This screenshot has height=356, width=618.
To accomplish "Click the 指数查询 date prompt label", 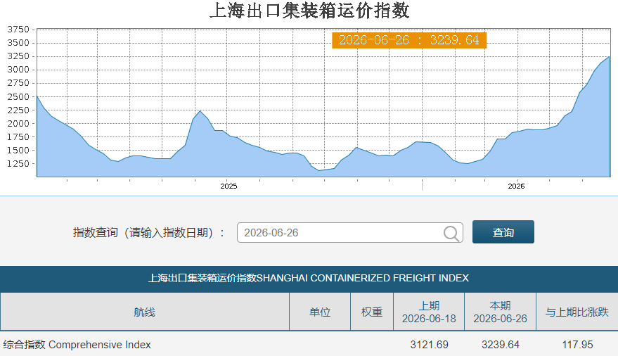I will pyautogui.click(x=148, y=233).
